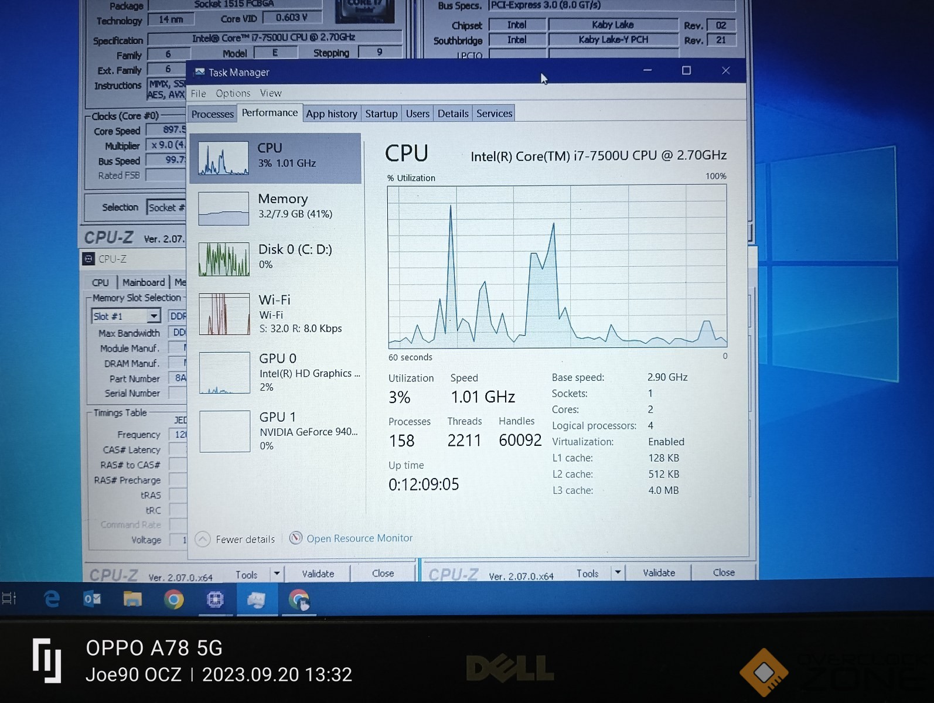This screenshot has height=703, width=934.
Task: Click the Specification field in CPU-Z
Action: [274, 39]
